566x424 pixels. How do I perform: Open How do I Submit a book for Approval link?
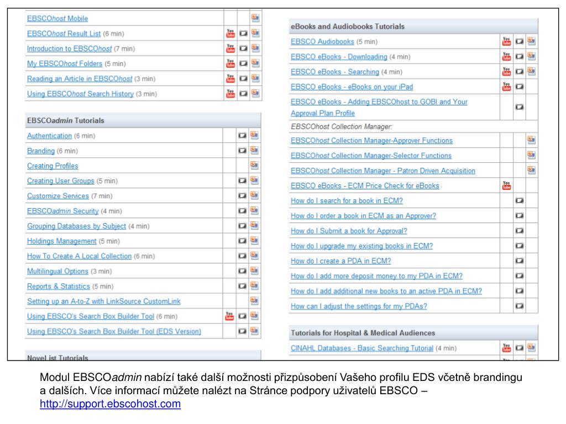pos(349,231)
